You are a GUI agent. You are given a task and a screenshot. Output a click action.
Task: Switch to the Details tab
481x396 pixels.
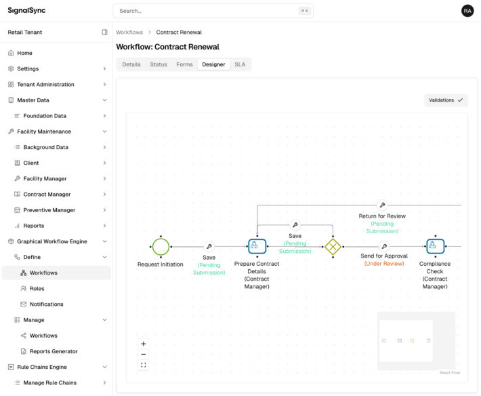(131, 64)
